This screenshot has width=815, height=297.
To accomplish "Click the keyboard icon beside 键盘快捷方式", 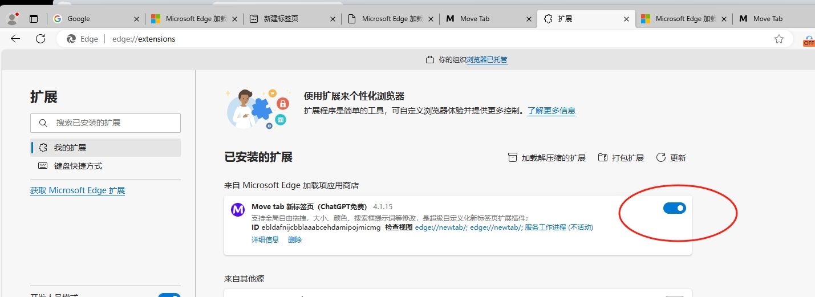I will coord(43,166).
